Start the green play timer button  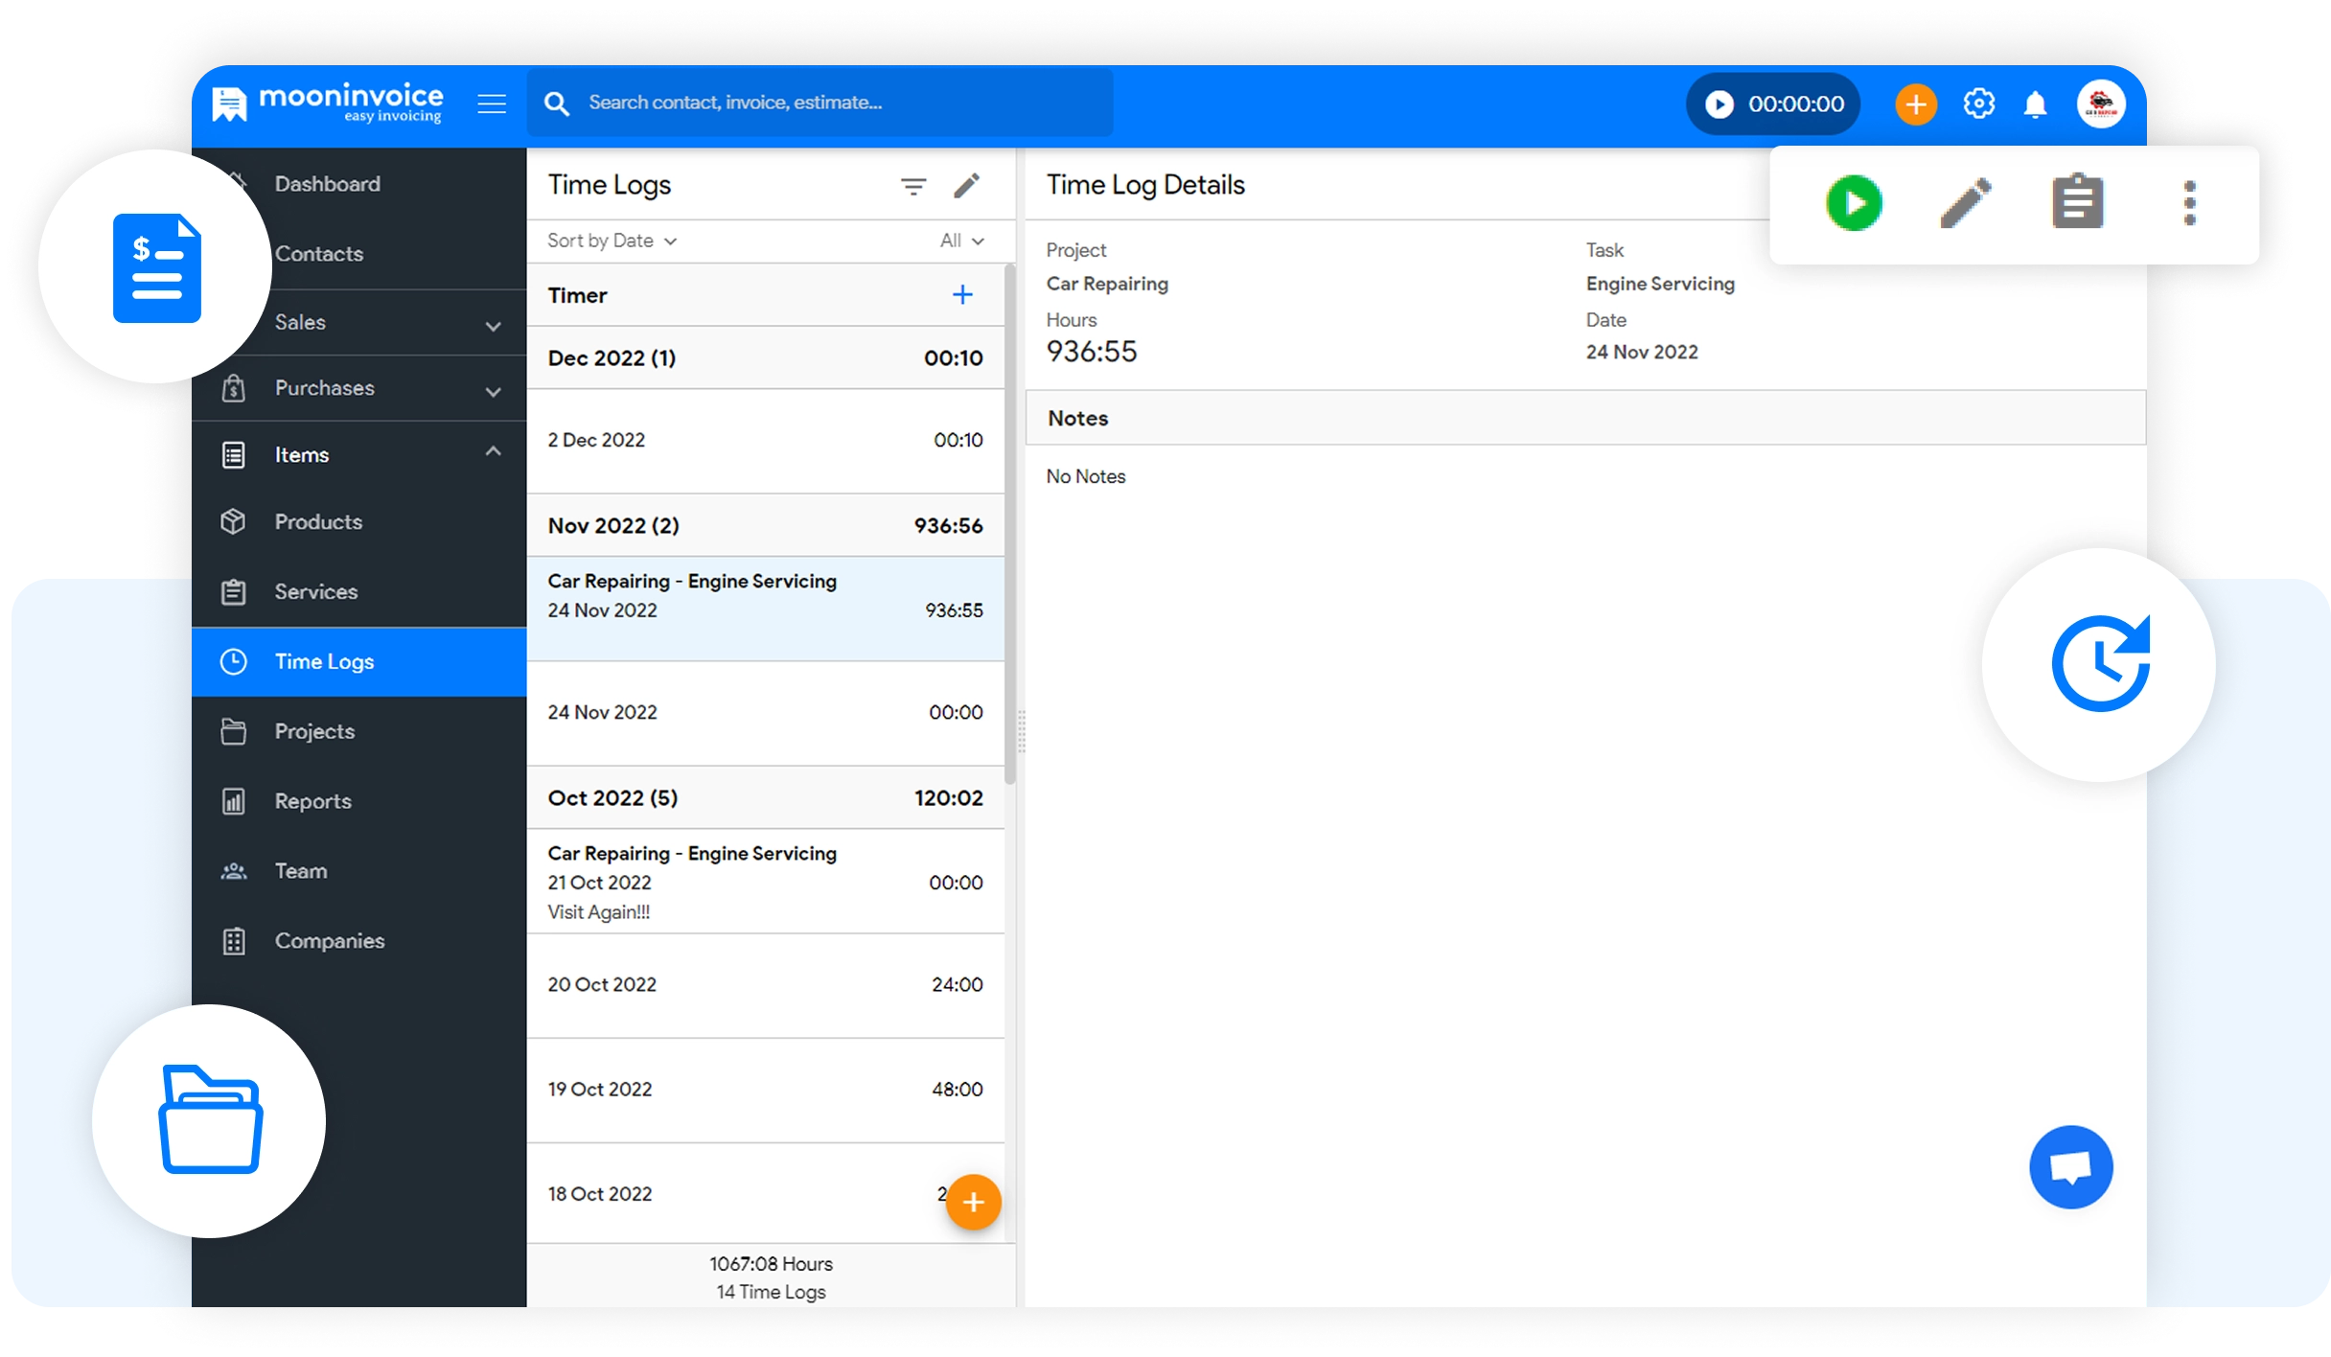point(1854,203)
